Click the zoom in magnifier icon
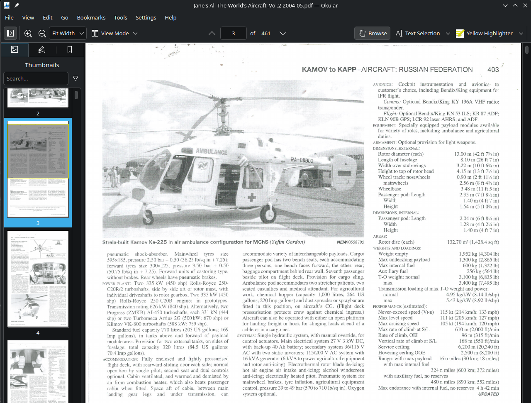Screen dimensions: 531x403 click(x=28, y=33)
